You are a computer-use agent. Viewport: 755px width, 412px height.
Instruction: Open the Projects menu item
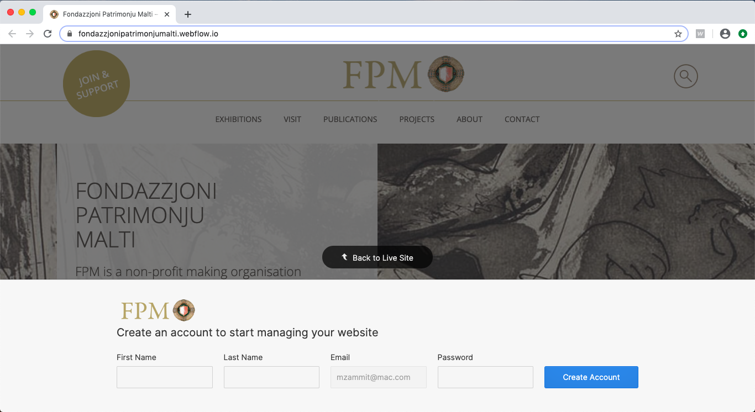click(x=417, y=119)
